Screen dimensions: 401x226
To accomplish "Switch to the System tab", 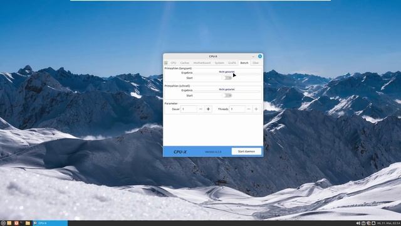I will point(219,63).
